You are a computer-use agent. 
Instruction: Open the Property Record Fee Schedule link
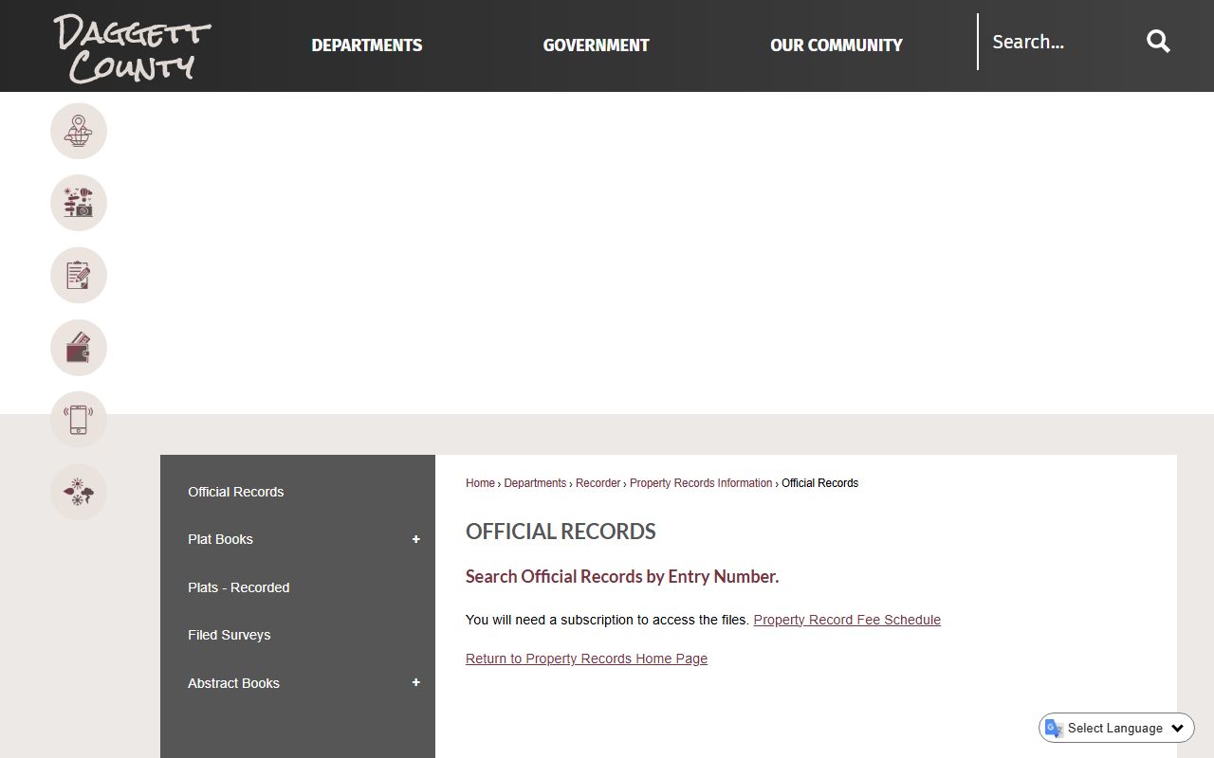(x=847, y=620)
